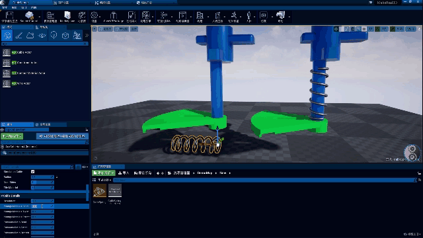Collapse the Cable details section
423x238 pixels.
[x=11, y=196]
